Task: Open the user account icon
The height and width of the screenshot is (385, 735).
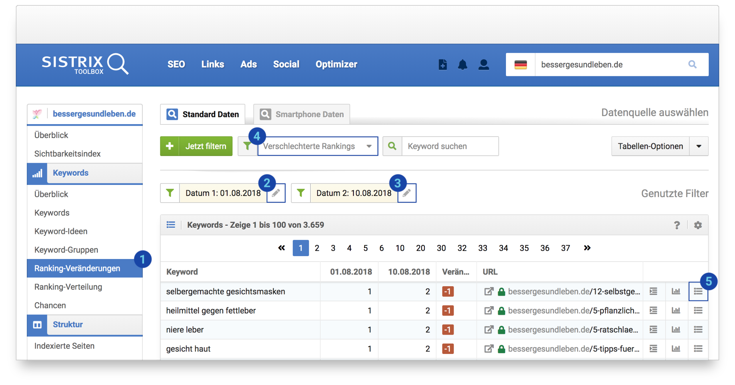Action: (x=483, y=65)
